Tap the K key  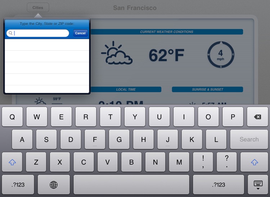[x=192, y=139]
